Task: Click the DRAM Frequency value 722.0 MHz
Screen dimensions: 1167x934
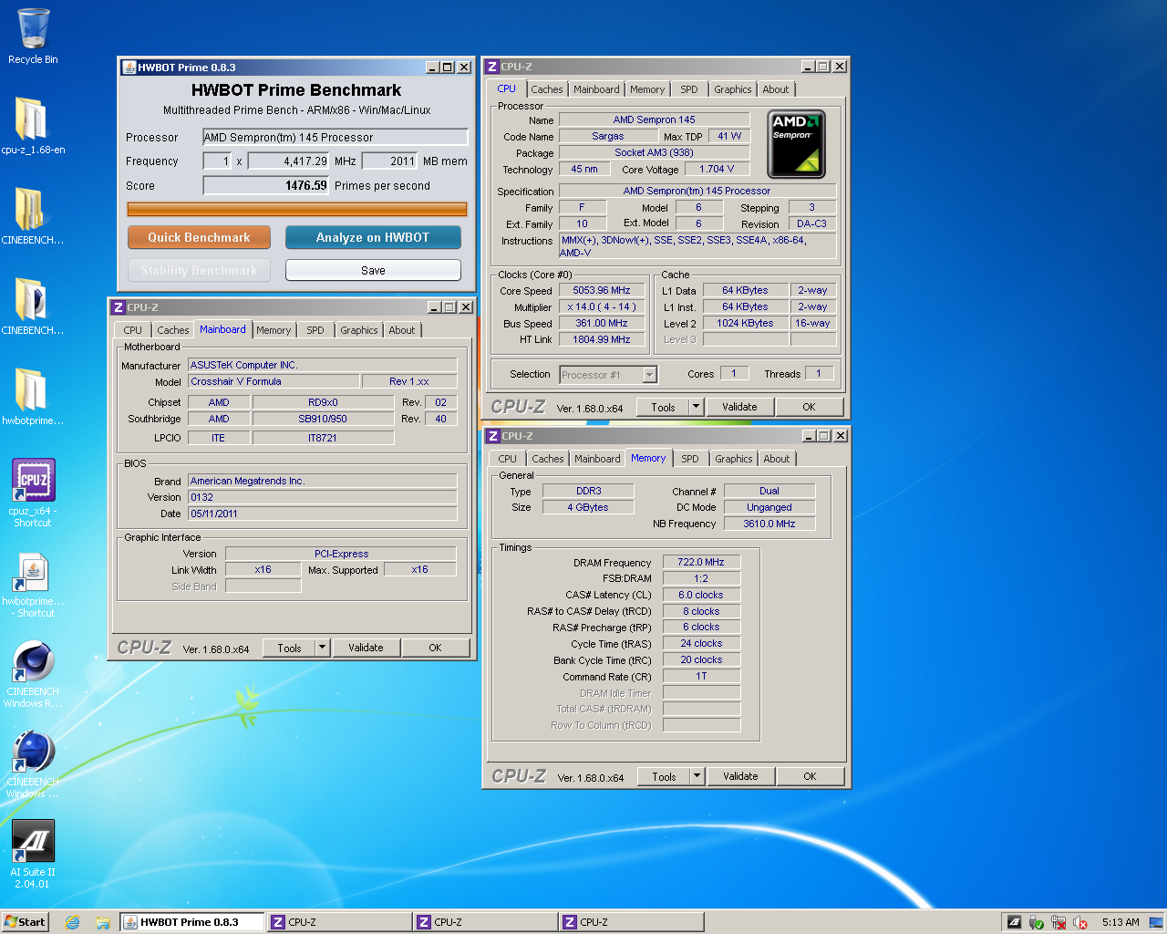Action: point(701,562)
